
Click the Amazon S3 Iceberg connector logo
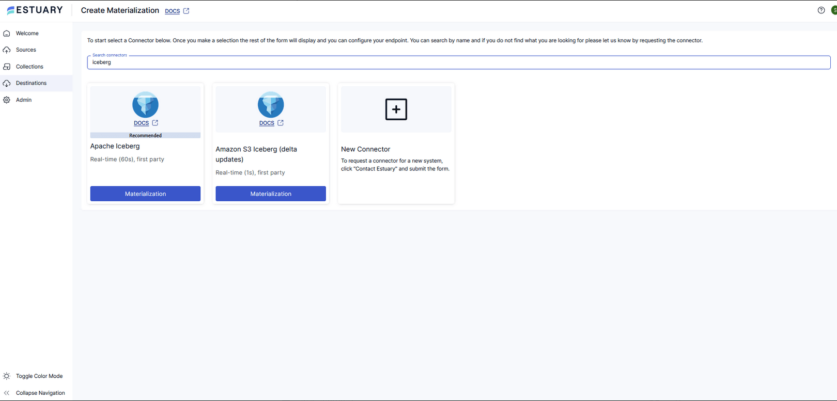(x=271, y=105)
